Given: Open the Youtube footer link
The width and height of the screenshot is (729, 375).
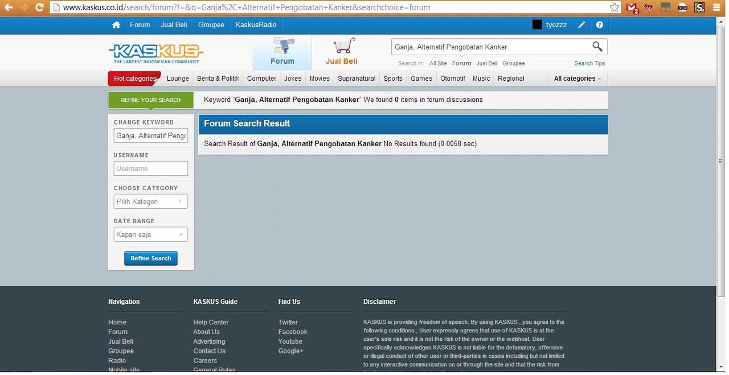Looking at the screenshot, I should [x=290, y=341].
